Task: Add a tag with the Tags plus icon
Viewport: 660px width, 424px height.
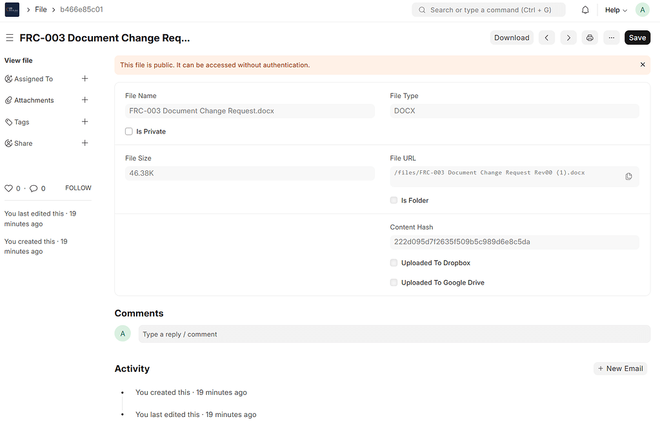Action: pyautogui.click(x=85, y=121)
